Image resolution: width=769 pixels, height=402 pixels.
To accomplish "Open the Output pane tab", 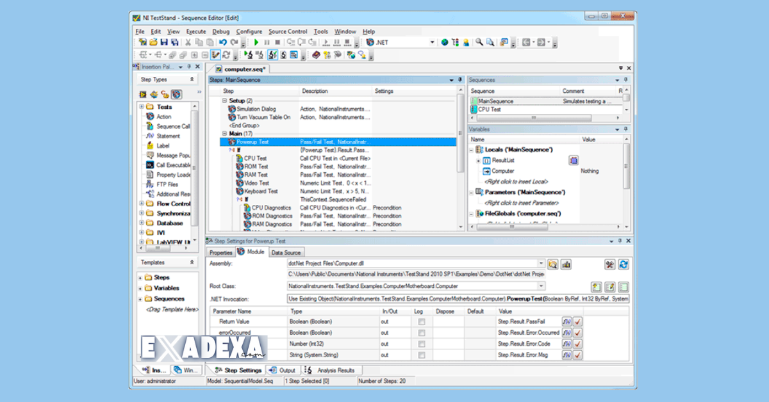I will coord(283,370).
